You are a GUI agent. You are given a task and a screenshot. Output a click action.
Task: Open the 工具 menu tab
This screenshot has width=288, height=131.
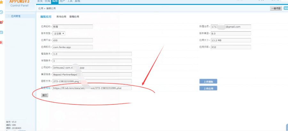click(x=70, y=1)
